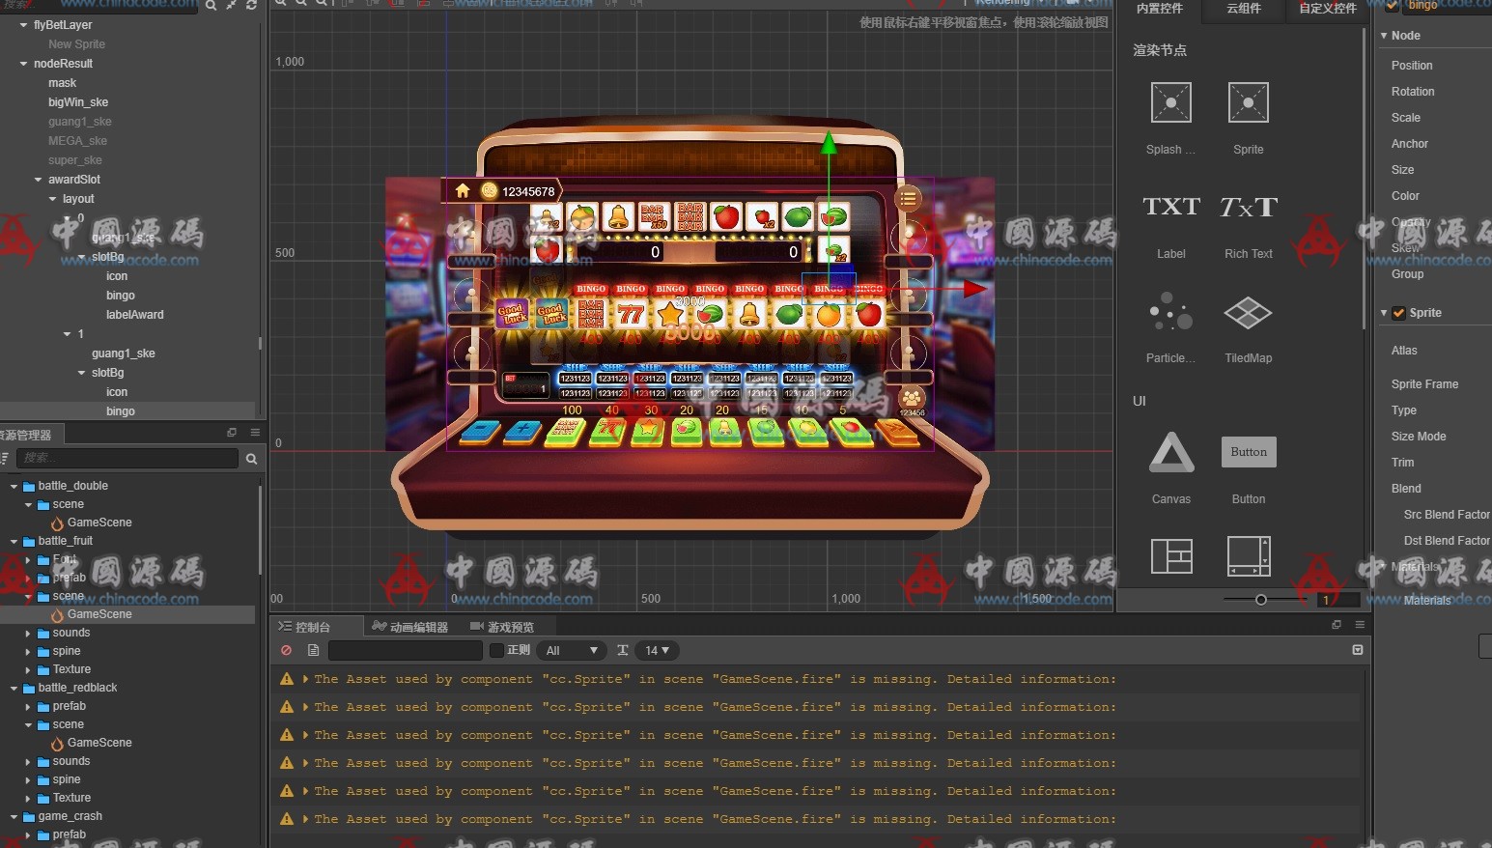Click the assets panel search magnifier icon
This screenshot has width=1492, height=848.
(x=251, y=459)
